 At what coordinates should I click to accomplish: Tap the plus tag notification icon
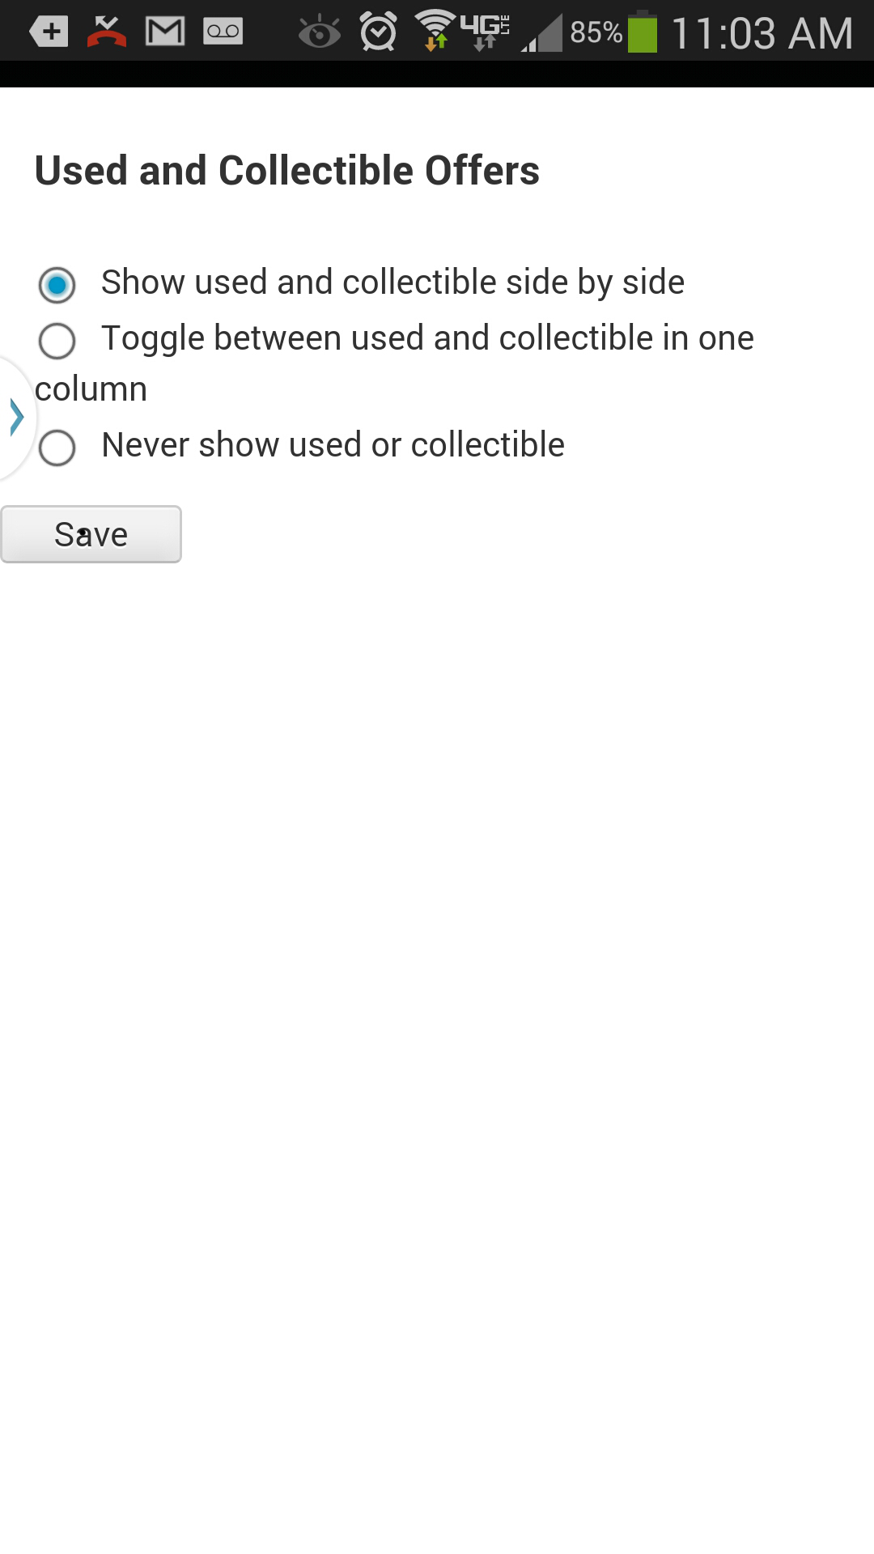click(x=49, y=32)
